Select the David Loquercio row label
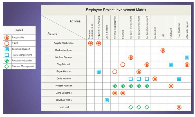This screenshot has width=195, height=117. click(x=64, y=93)
